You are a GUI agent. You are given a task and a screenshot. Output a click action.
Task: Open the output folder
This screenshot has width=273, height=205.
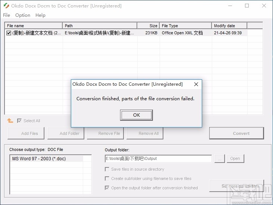[x=235, y=158]
